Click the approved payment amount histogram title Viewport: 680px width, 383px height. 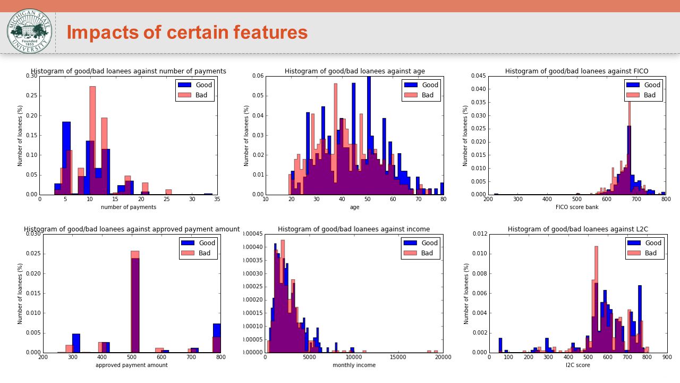132,229
